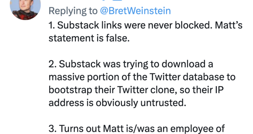This screenshot has width=253, height=134.
Task: Click the partially visible blue badge above "Replying to"
Action: [118, 0]
